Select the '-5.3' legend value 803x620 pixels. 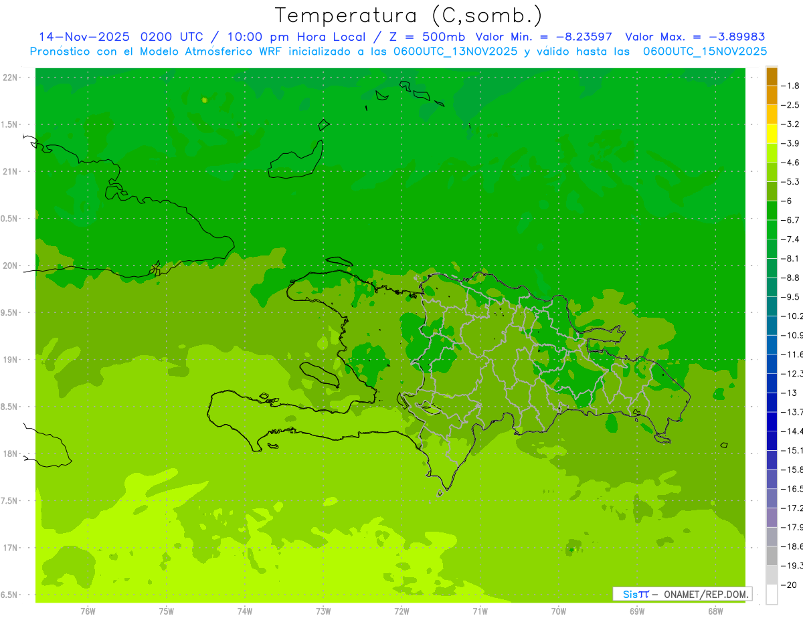click(x=790, y=182)
